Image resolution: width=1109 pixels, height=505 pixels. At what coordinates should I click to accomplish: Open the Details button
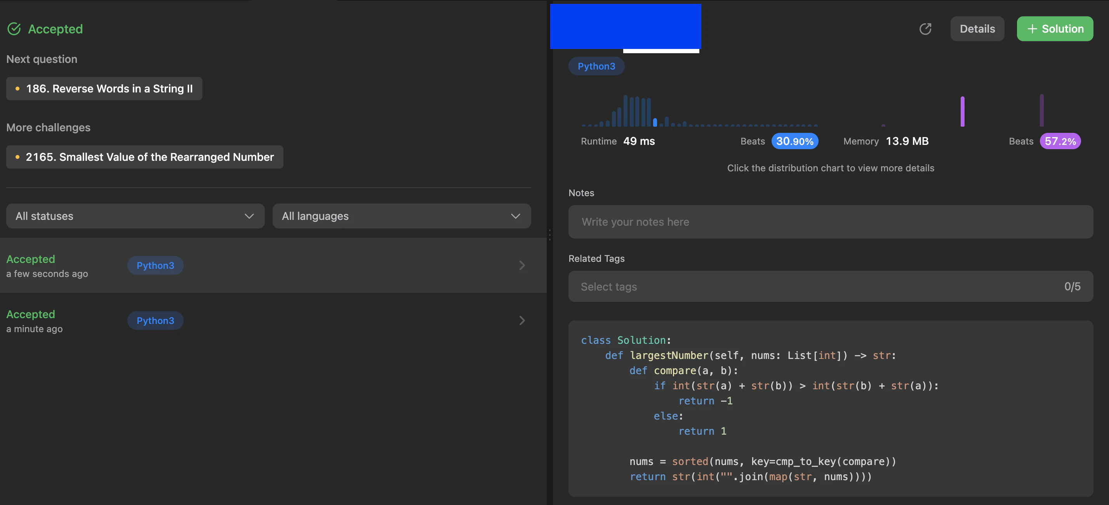coord(977,29)
